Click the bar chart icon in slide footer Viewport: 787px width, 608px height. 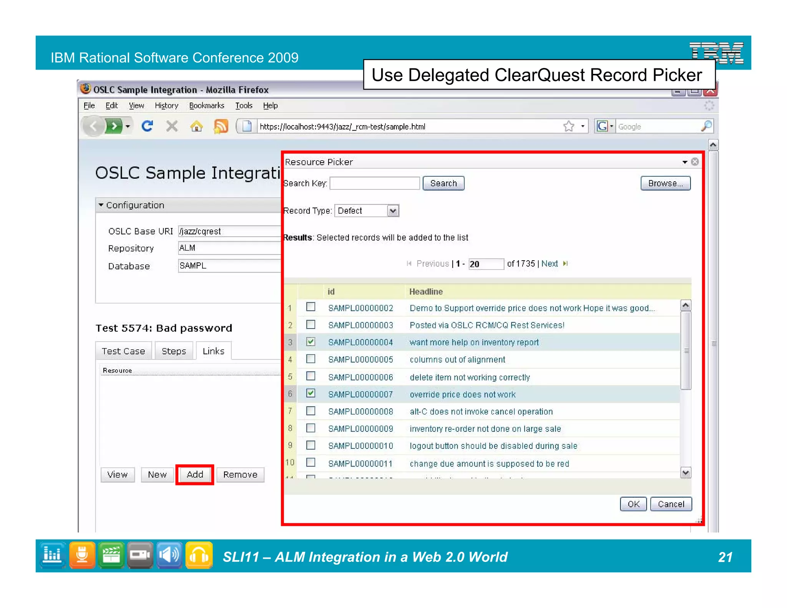pos(52,555)
